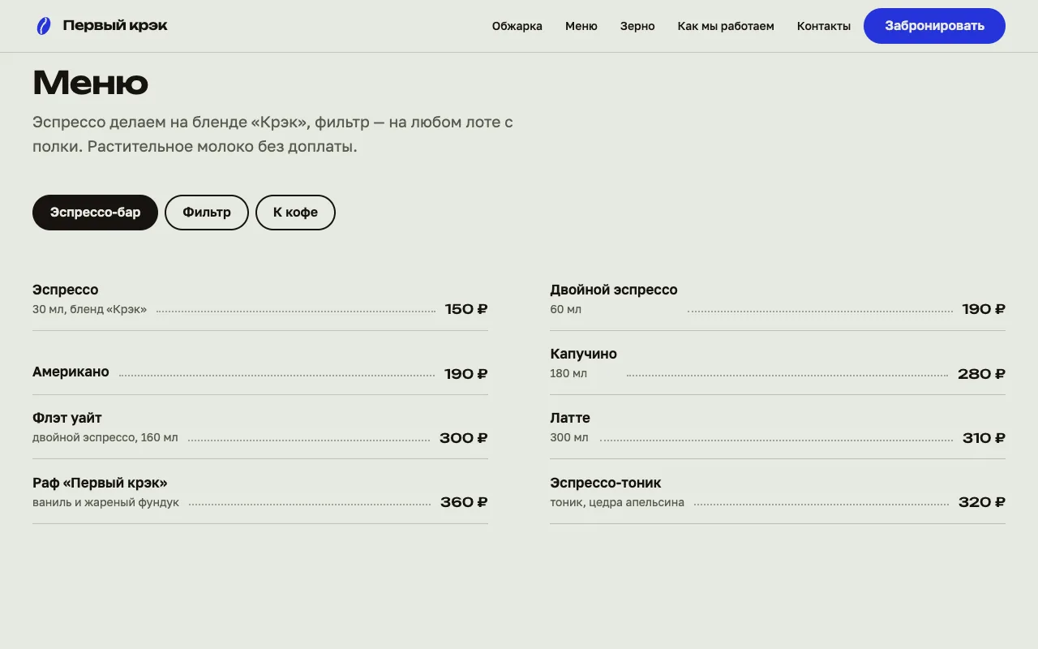Click the Американо item name
Screen dimensions: 1038x649
coord(71,372)
